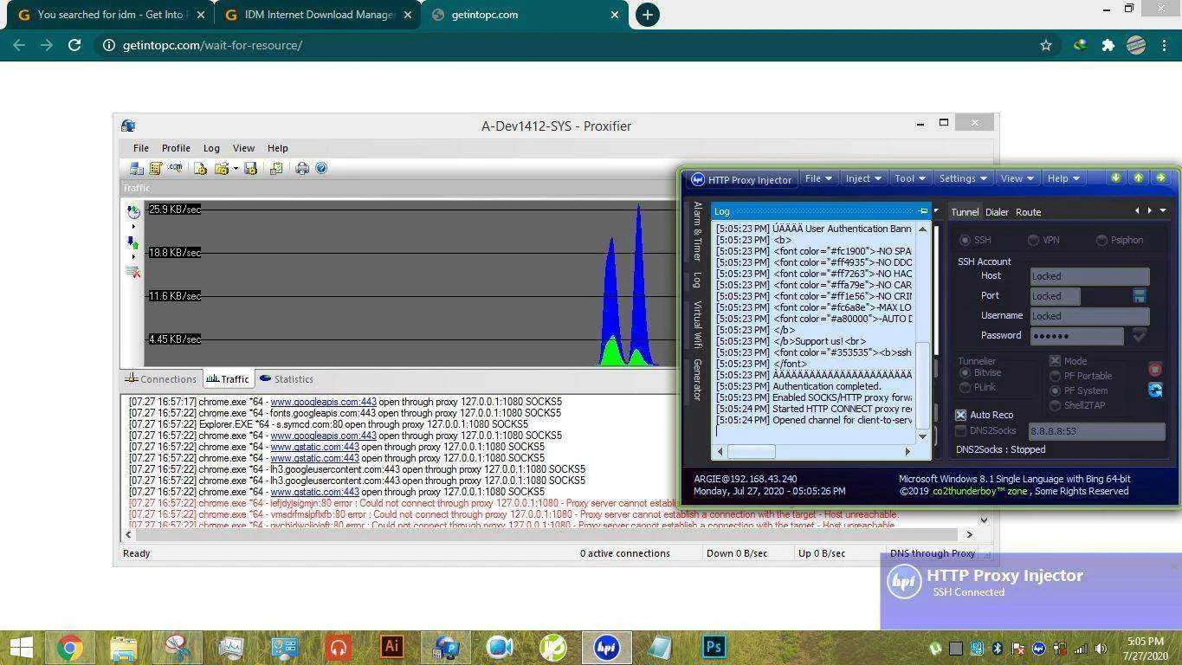
Task: Open the Virtual Wifi side tab
Action: point(697,324)
